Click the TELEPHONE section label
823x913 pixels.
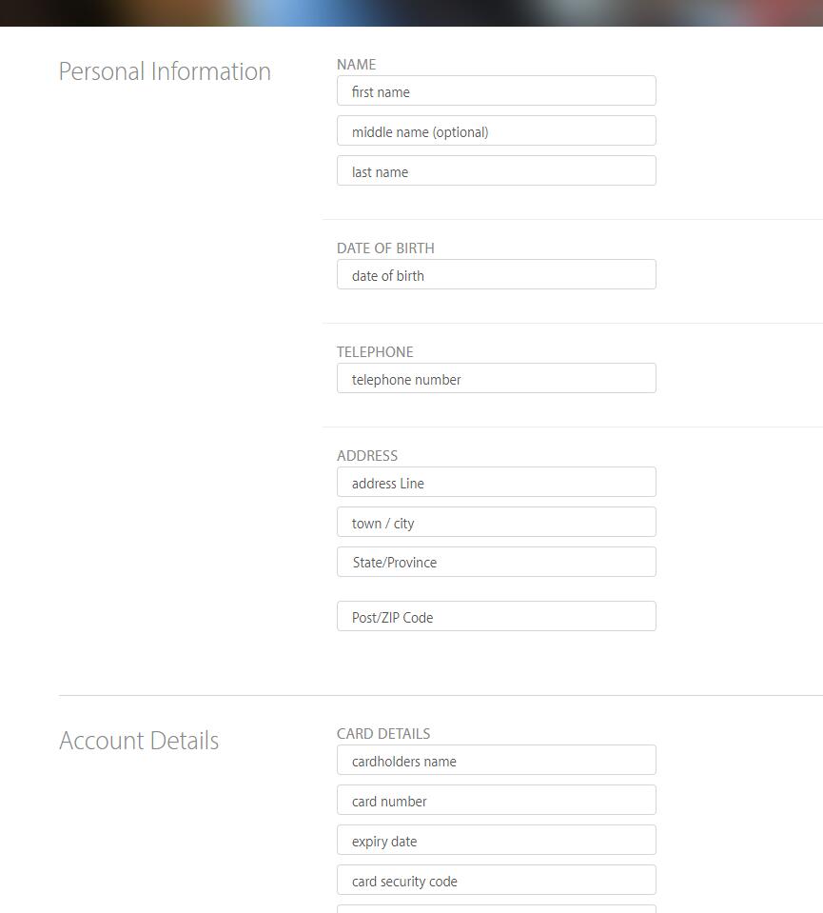[375, 352]
